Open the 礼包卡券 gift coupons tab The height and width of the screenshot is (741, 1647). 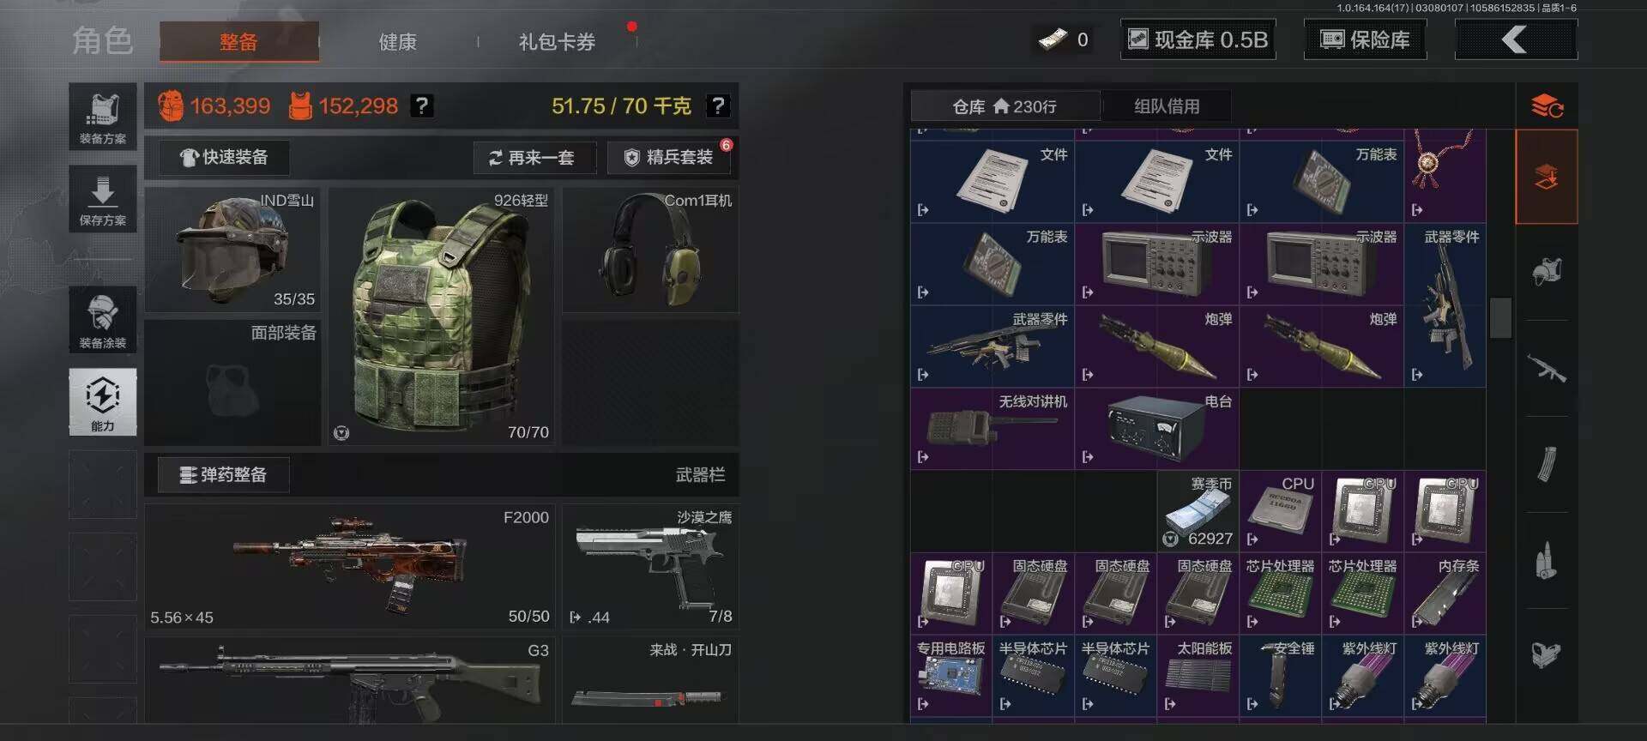click(557, 41)
